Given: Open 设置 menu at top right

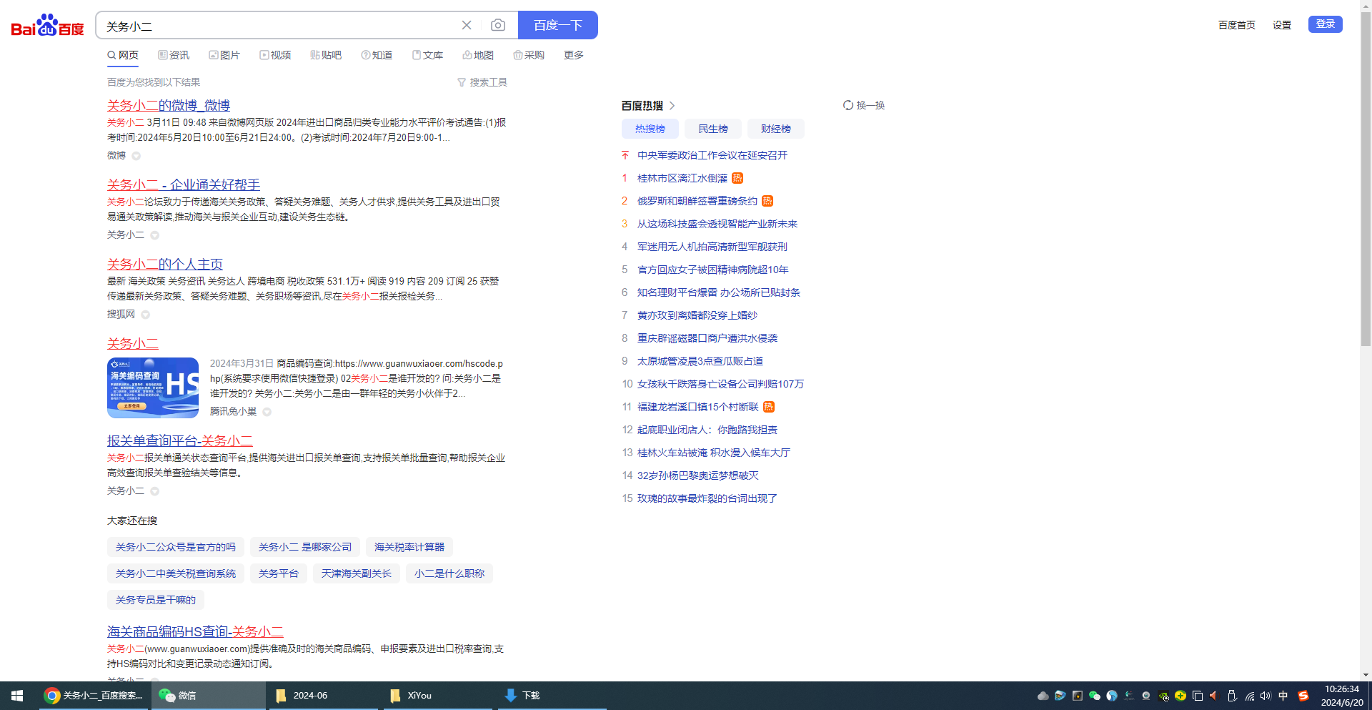Looking at the screenshot, I should [x=1282, y=25].
